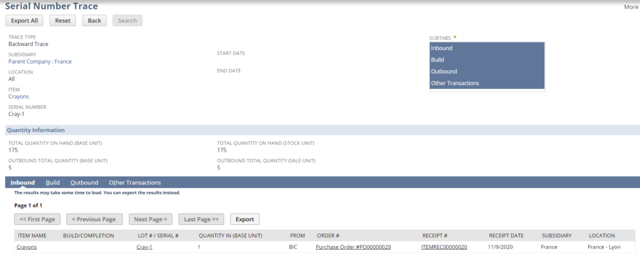The image size is (640, 256).
Task: Click the Serial Number Trace title
Action: coord(51,6)
